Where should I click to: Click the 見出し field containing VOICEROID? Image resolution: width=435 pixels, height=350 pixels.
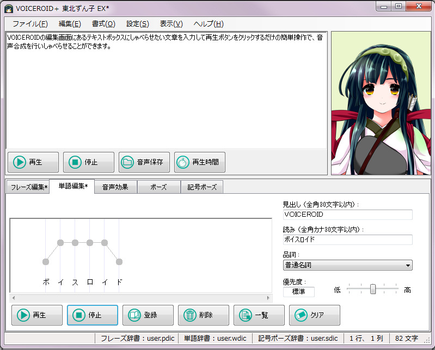click(347, 214)
